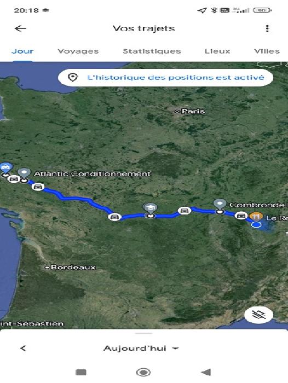This screenshot has height=383, width=288.
Task: Toggle the satellite map layer button
Action: [258, 315]
